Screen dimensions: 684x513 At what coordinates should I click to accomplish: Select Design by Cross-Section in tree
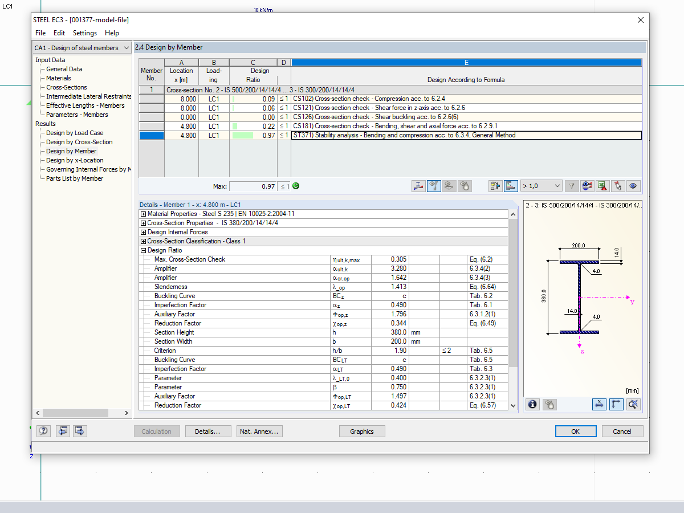point(79,142)
